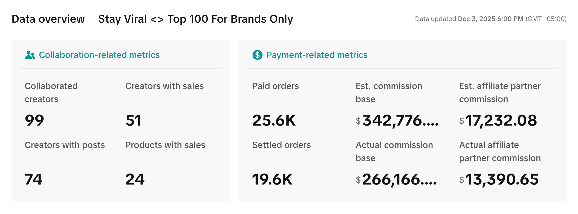Image resolution: width=578 pixels, height=214 pixels.
Task: Click the $13,390.65 actual affiliate commission amount
Action: [499, 179]
